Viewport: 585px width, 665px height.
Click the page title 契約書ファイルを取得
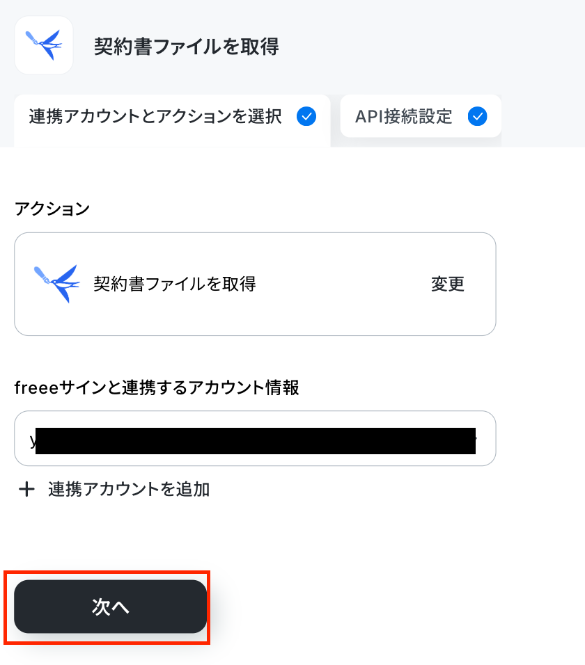coord(187,46)
